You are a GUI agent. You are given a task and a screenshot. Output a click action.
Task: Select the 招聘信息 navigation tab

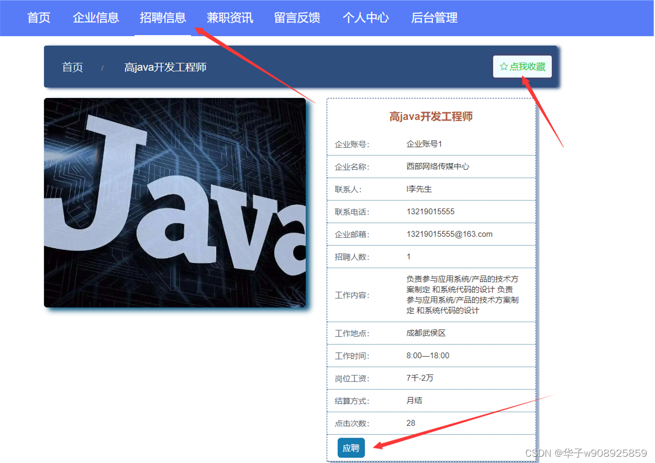pyautogui.click(x=163, y=18)
